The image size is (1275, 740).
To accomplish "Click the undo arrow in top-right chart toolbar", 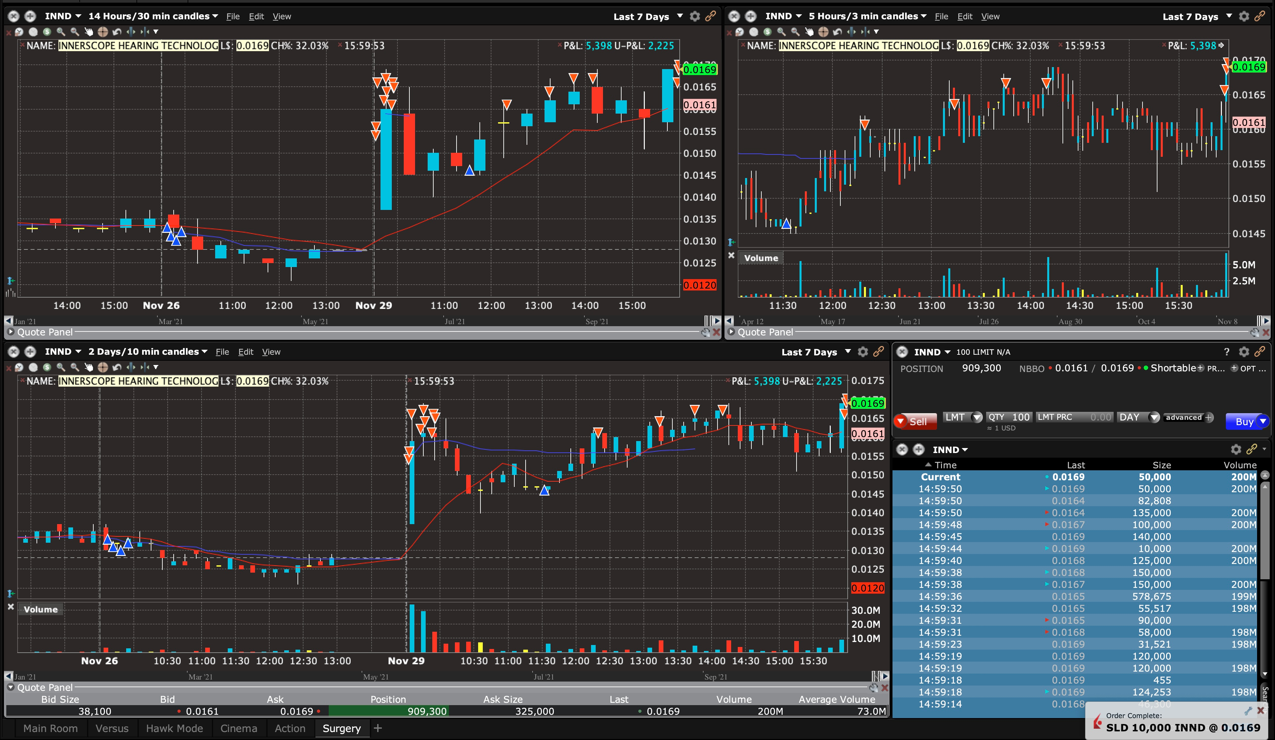I will [837, 32].
